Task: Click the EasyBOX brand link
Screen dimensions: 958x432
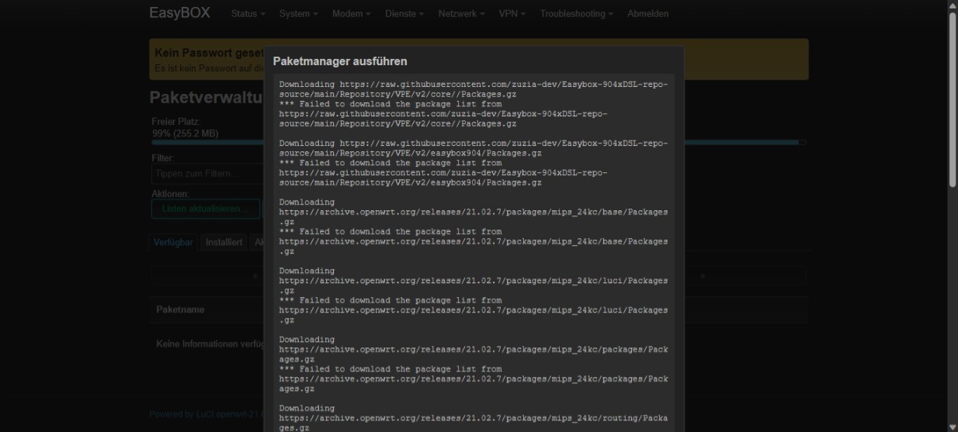Action: point(179,13)
